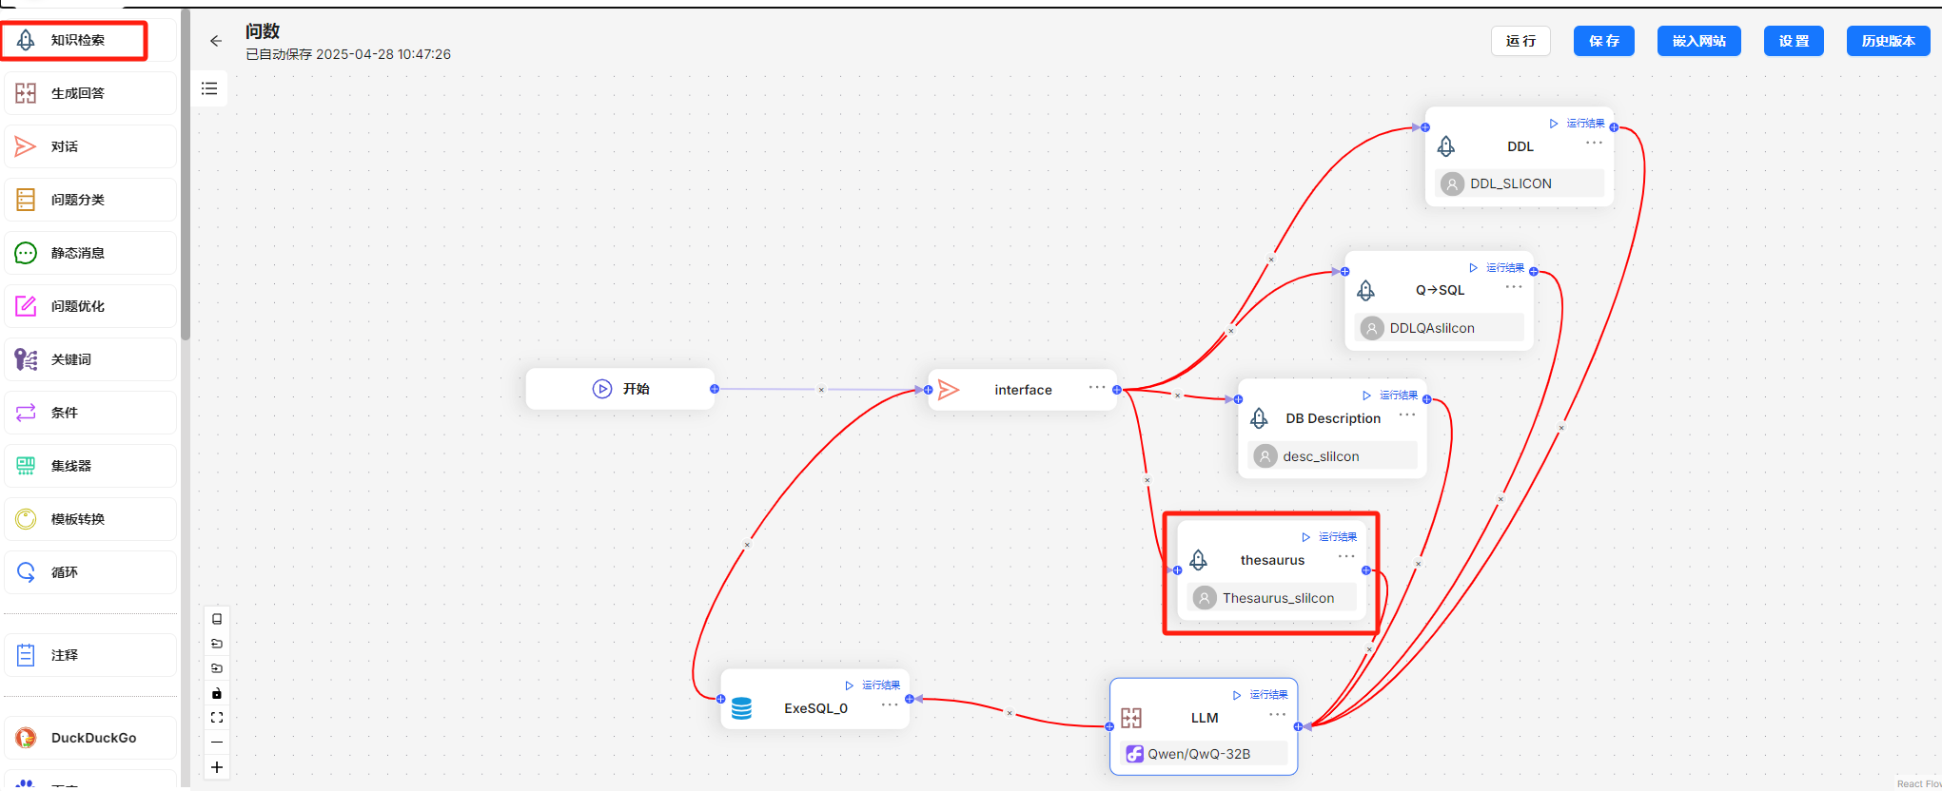
Task: Fit the flow view to screen
Action: coord(217,718)
